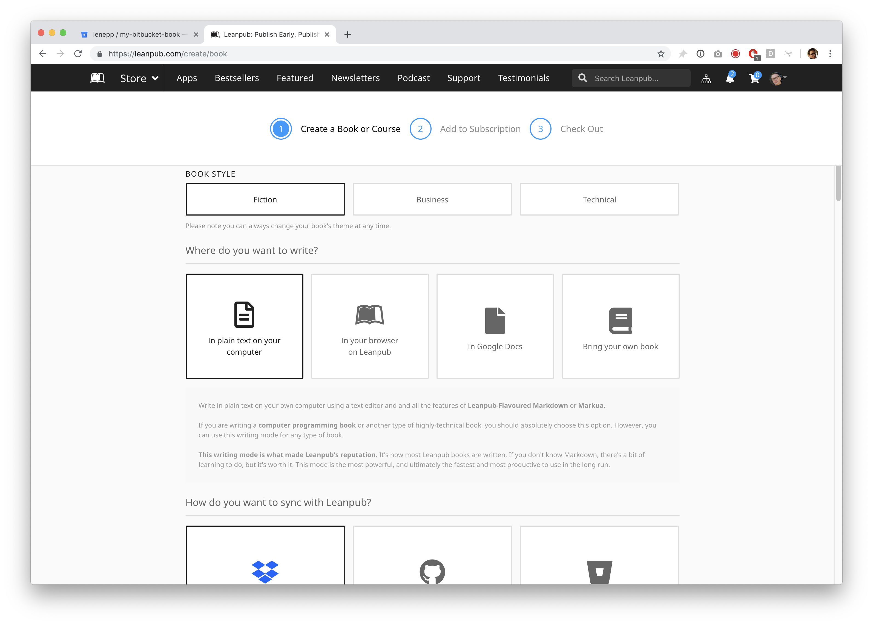Image resolution: width=873 pixels, height=625 pixels.
Task: Click the sitemap icon in navbar
Action: pos(706,79)
